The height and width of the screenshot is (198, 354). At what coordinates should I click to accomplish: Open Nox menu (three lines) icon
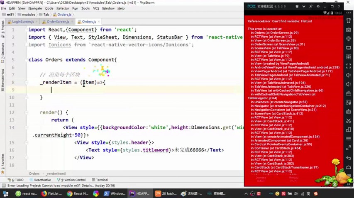[348, 139]
